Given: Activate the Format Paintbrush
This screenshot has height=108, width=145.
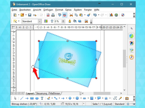Looking at the screenshot, I should pos(89,15).
